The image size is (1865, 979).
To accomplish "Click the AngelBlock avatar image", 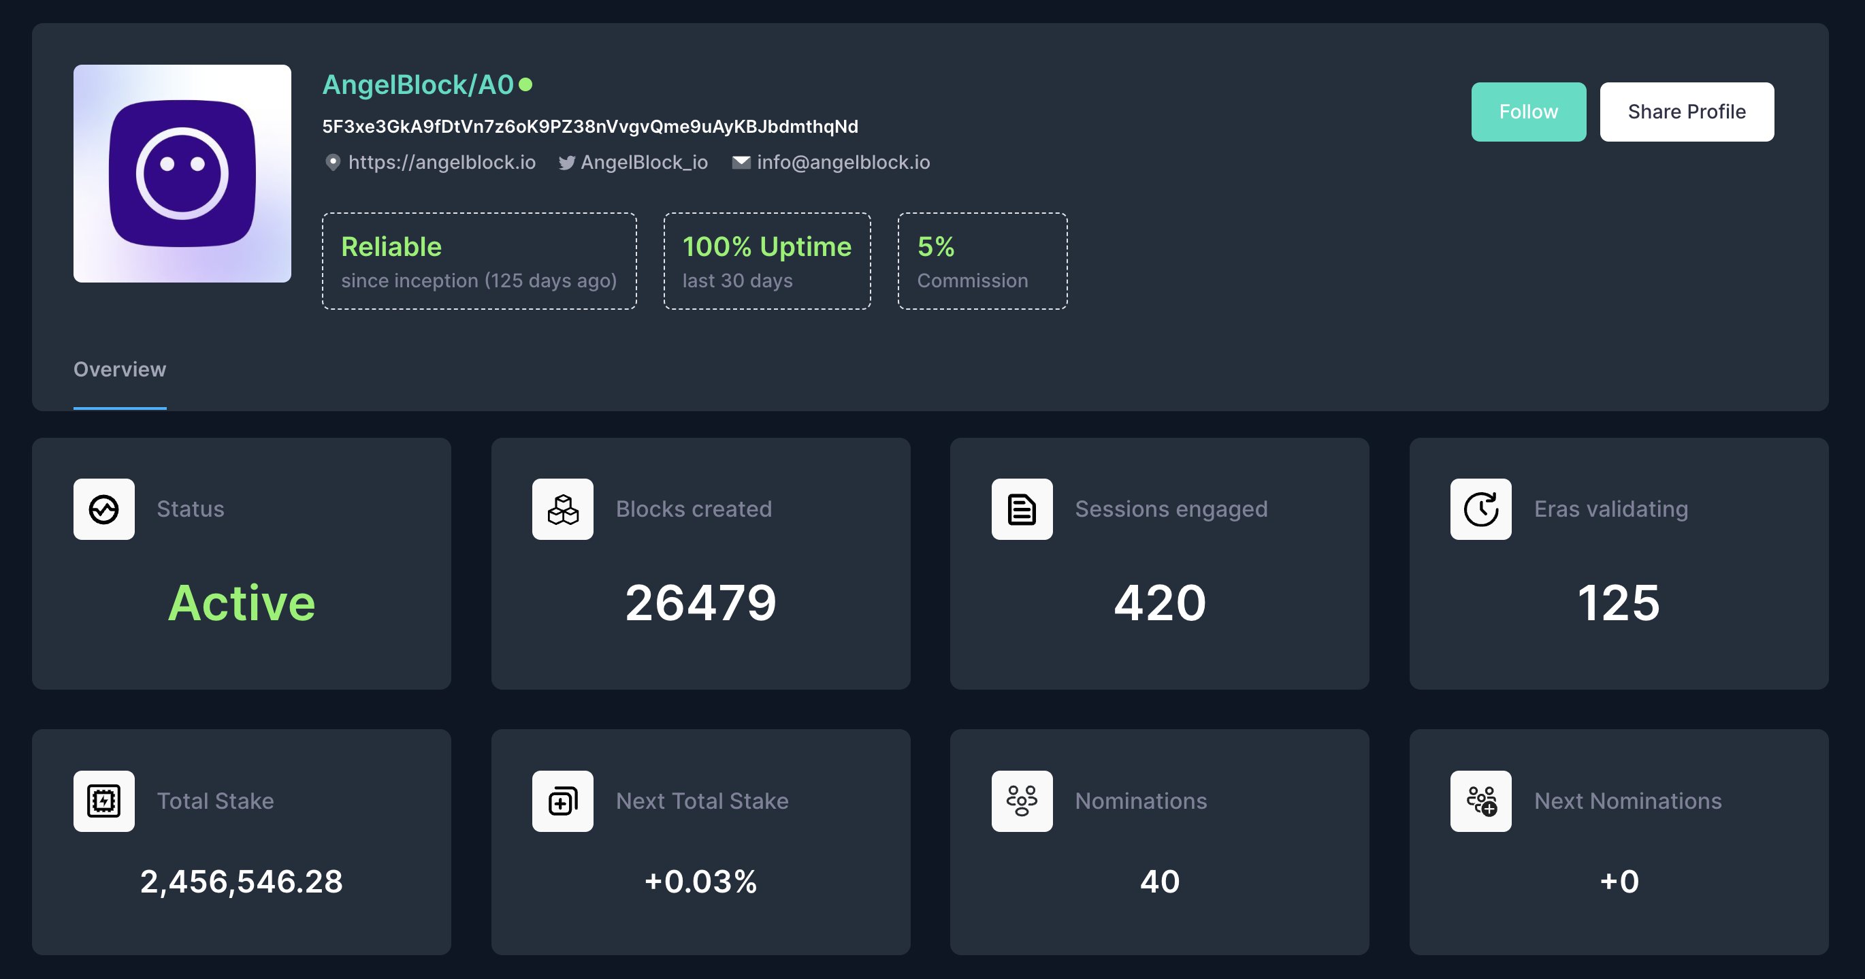I will [182, 174].
